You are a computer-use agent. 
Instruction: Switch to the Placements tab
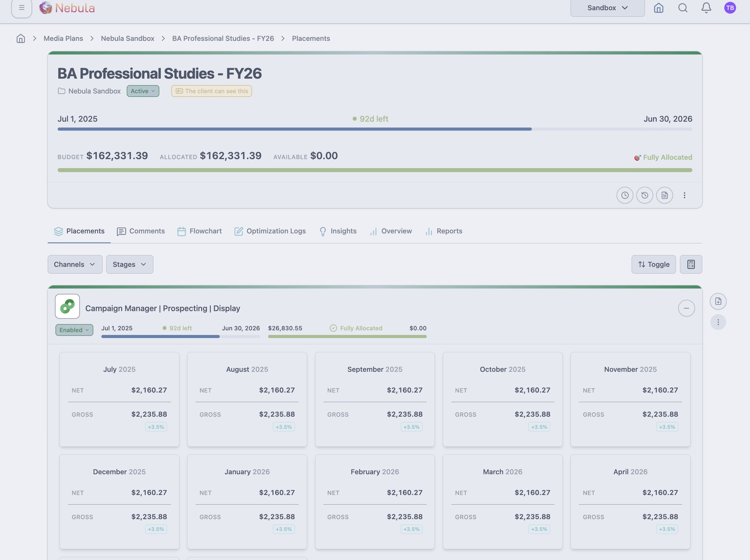pos(79,231)
